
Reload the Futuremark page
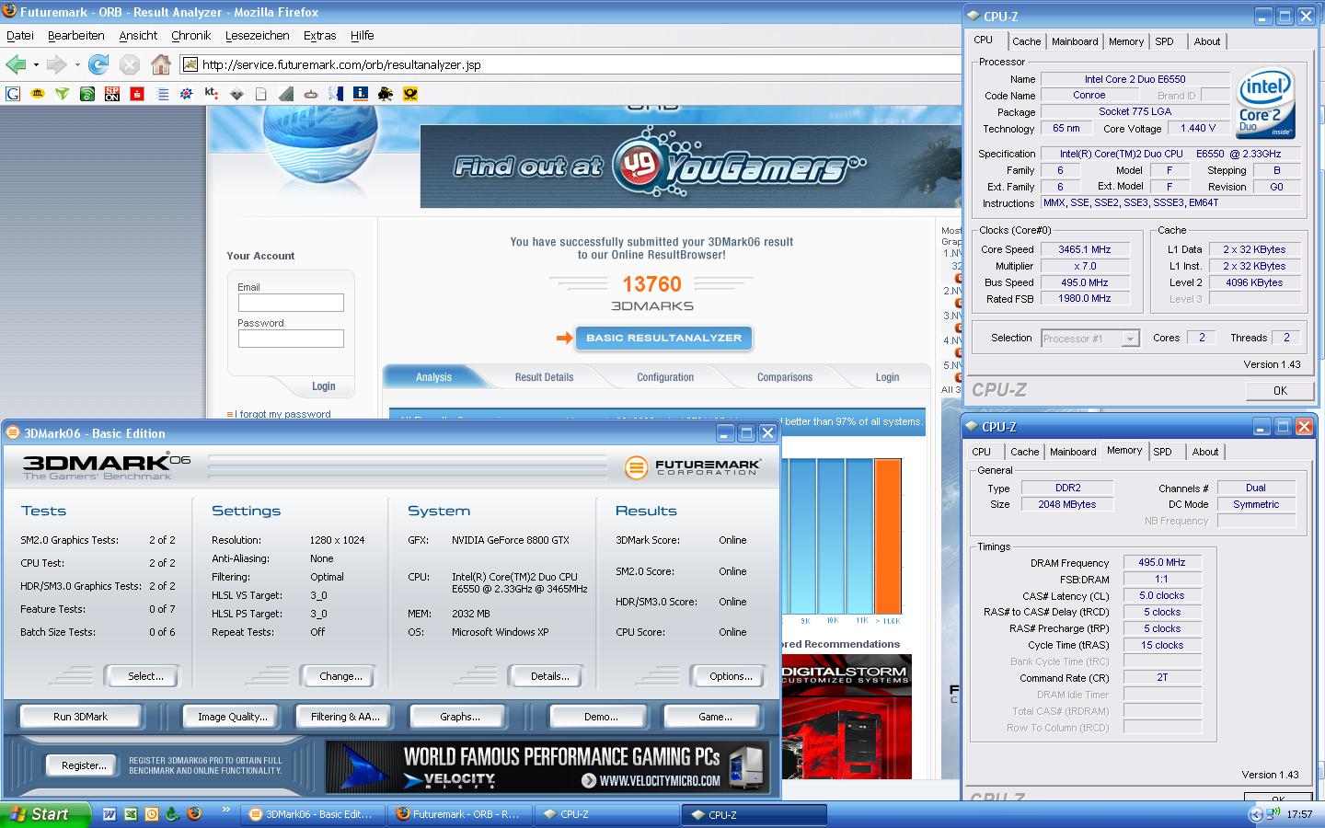(98, 64)
